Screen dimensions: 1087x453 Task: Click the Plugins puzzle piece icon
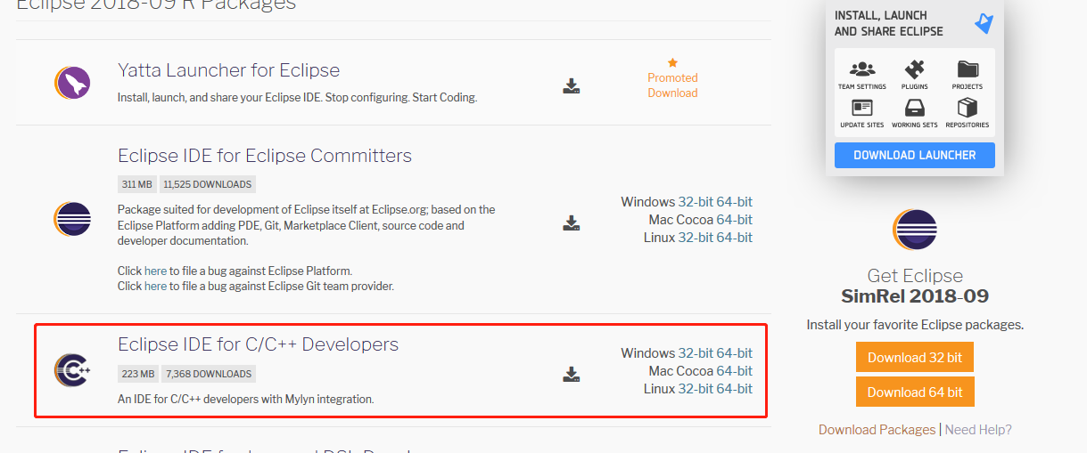tap(914, 69)
